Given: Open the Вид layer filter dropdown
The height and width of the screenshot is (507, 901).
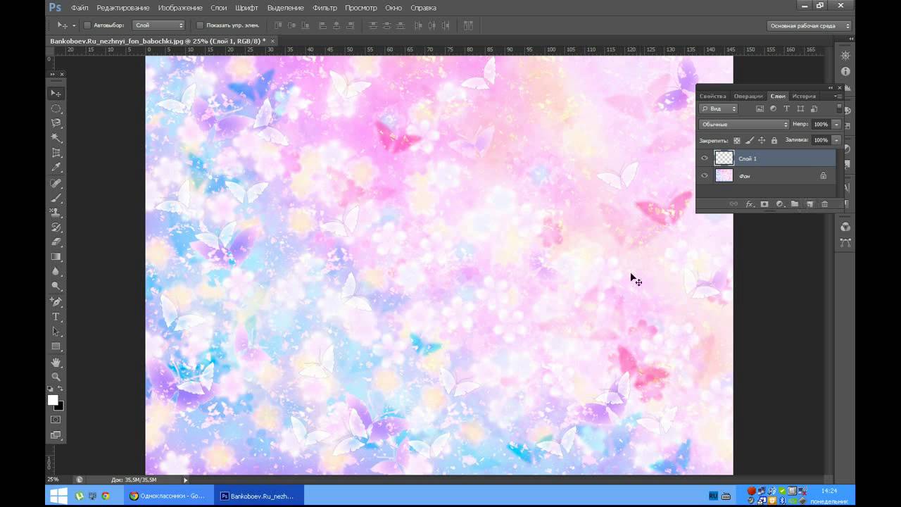Looking at the screenshot, I should [x=719, y=108].
